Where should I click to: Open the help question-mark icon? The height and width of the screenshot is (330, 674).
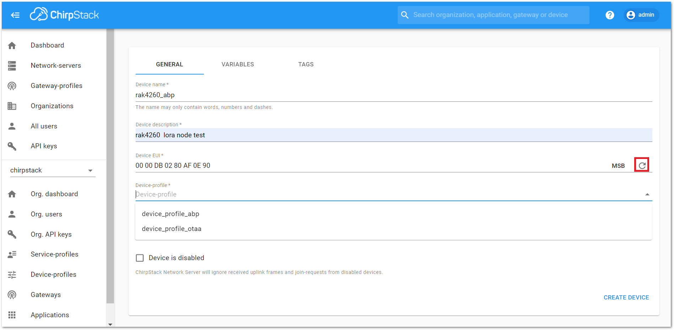coord(610,15)
